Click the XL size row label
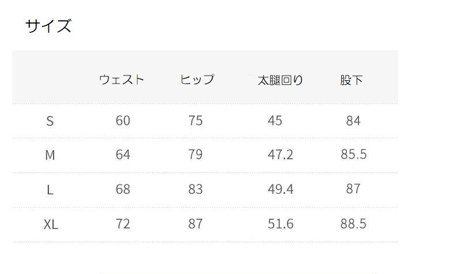Screen dimensions: 476x274 point(51,224)
